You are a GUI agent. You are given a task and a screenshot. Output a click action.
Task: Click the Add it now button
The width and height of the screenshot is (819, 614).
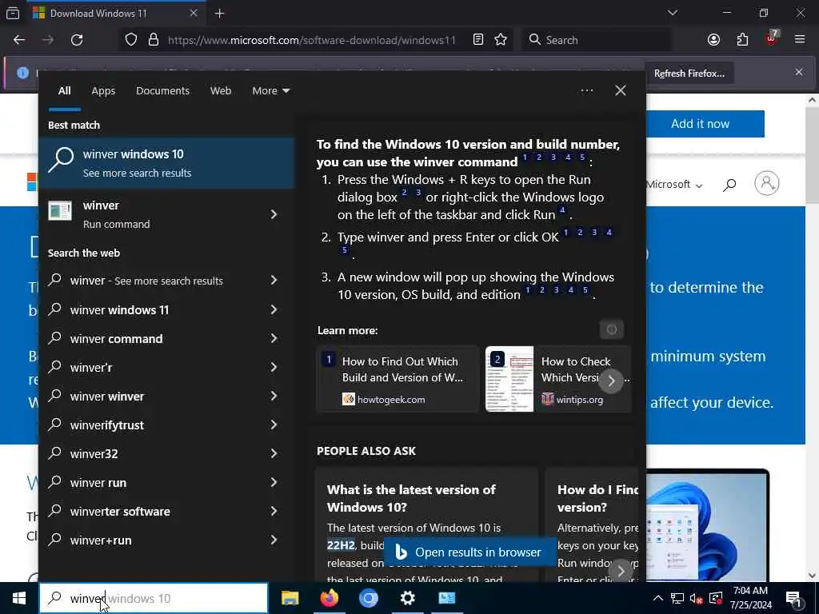(700, 124)
